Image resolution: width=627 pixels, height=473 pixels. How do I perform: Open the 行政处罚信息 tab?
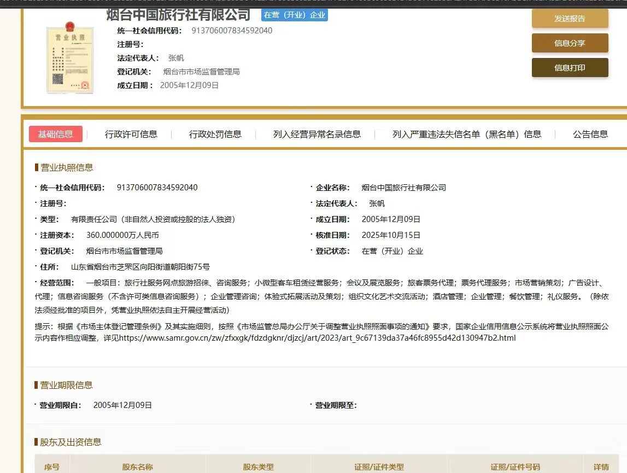point(215,134)
